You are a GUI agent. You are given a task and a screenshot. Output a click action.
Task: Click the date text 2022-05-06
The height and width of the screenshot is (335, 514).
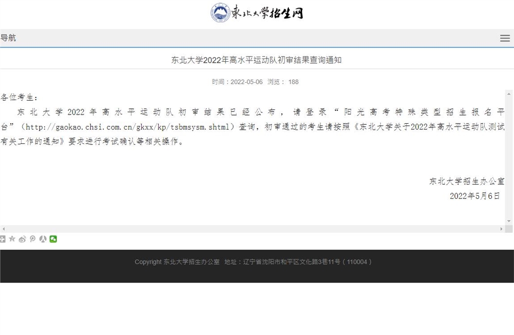(x=247, y=82)
